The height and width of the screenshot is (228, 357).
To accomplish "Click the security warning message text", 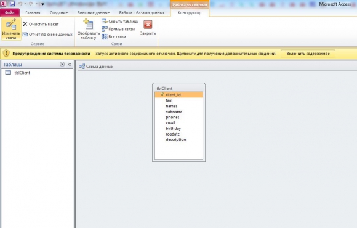I will pyautogui.click(x=186, y=54).
